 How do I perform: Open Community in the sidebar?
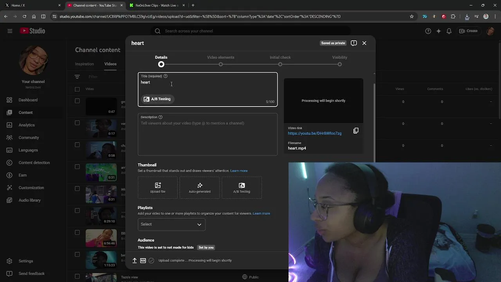(x=33, y=137)
